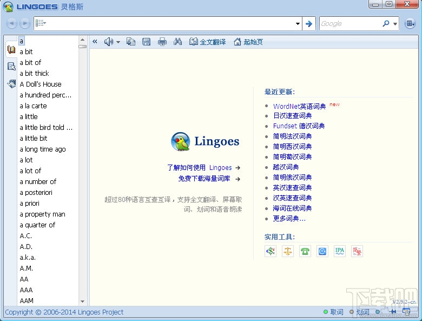This screenshot has width=422, height=321.
Task: Focus the Google web search field
Action: point(350,24)
